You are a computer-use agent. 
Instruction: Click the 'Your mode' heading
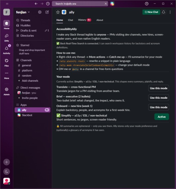[63, 77]
